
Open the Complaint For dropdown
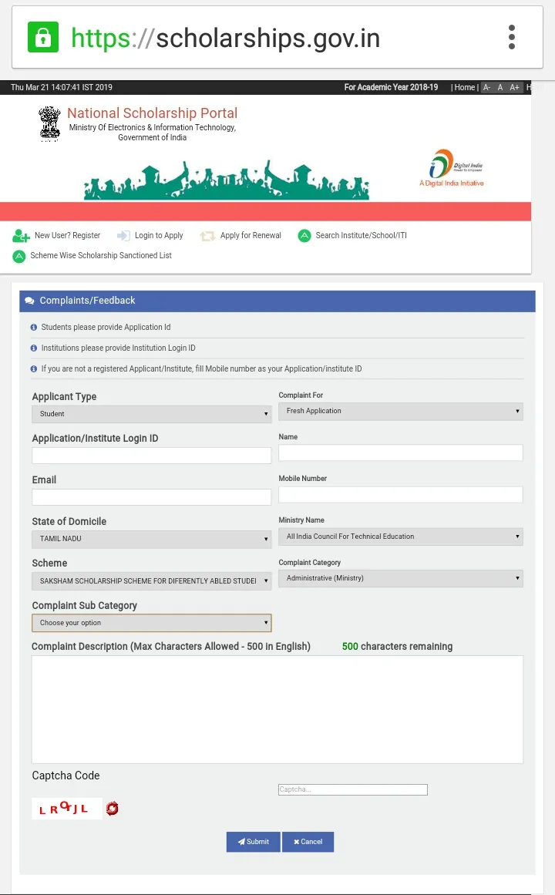[400, 411]
